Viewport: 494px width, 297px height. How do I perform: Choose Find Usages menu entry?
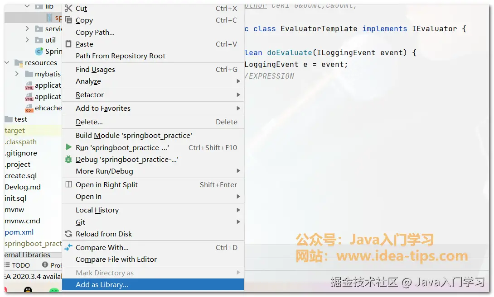point(153,69)
